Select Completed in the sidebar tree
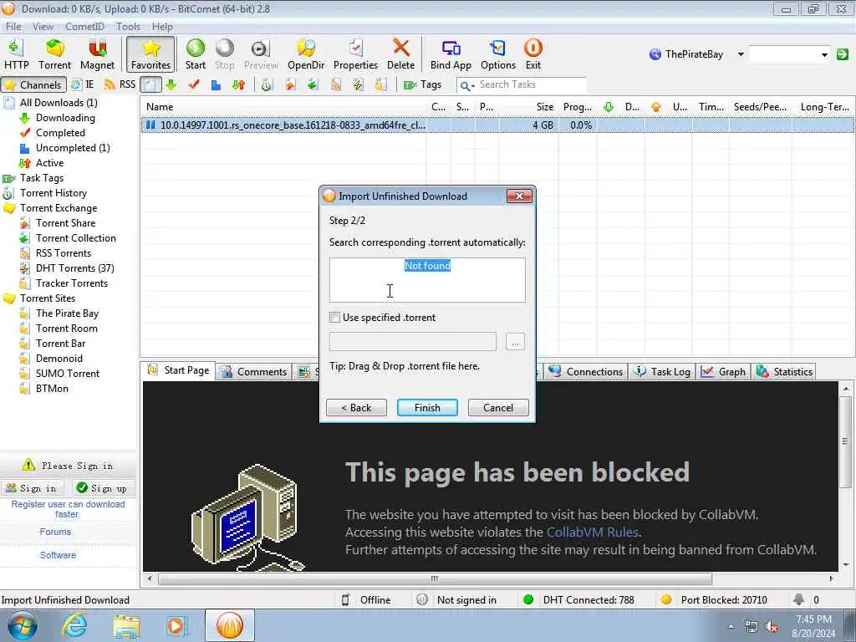 point(60,133)
